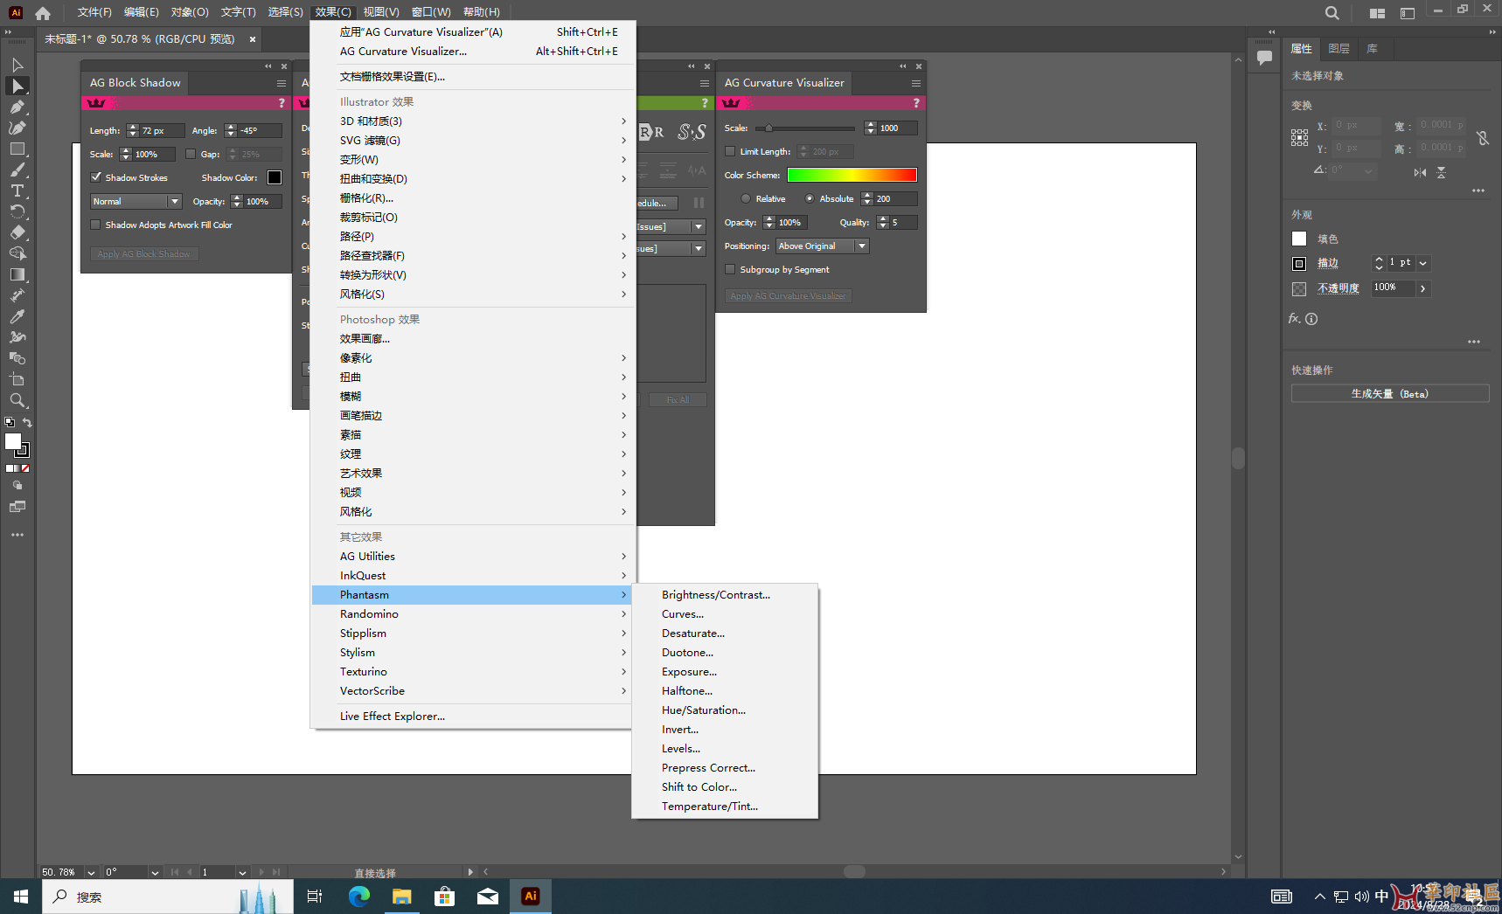Click the fx effects icon in Appearance
Viewport: 1502px width, 914px height.
click(1295, 318)
